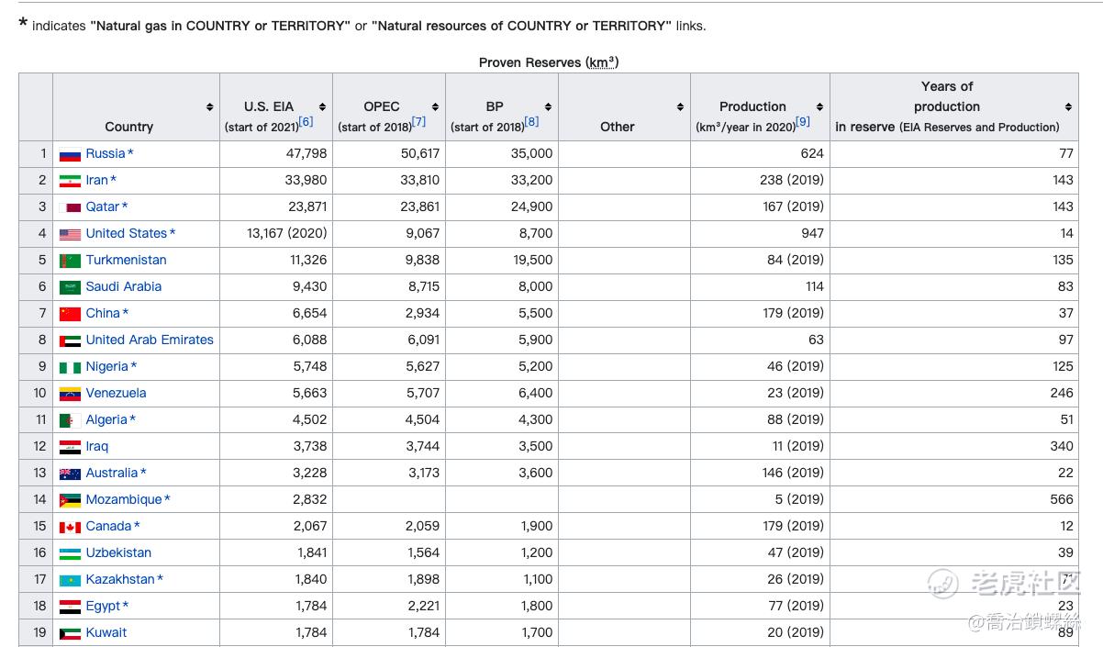
Task: Select Iraq's production value 11 (2019)
Action: point(798,446)
